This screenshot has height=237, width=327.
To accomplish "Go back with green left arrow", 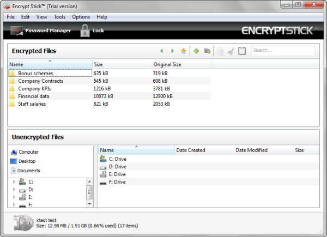I will 162,51.
